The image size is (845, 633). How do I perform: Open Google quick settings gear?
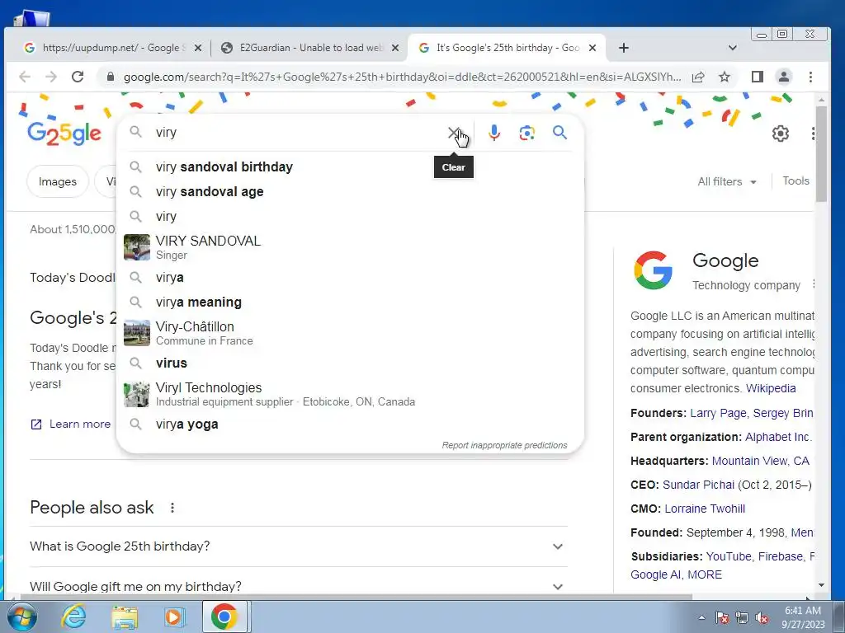pyautogui.click(x=781, y=133)
